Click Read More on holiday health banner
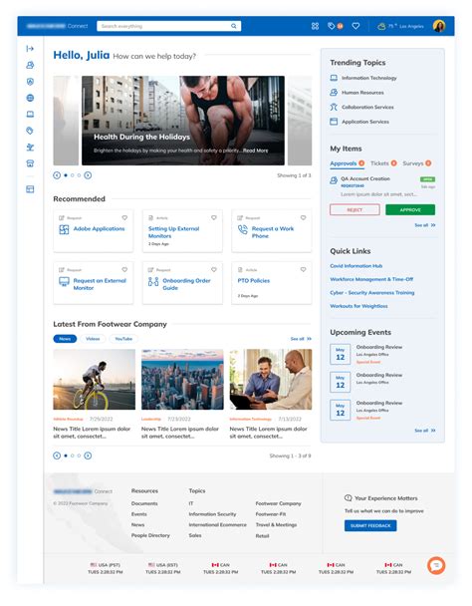472x606 pixels. tap(255, 151)
